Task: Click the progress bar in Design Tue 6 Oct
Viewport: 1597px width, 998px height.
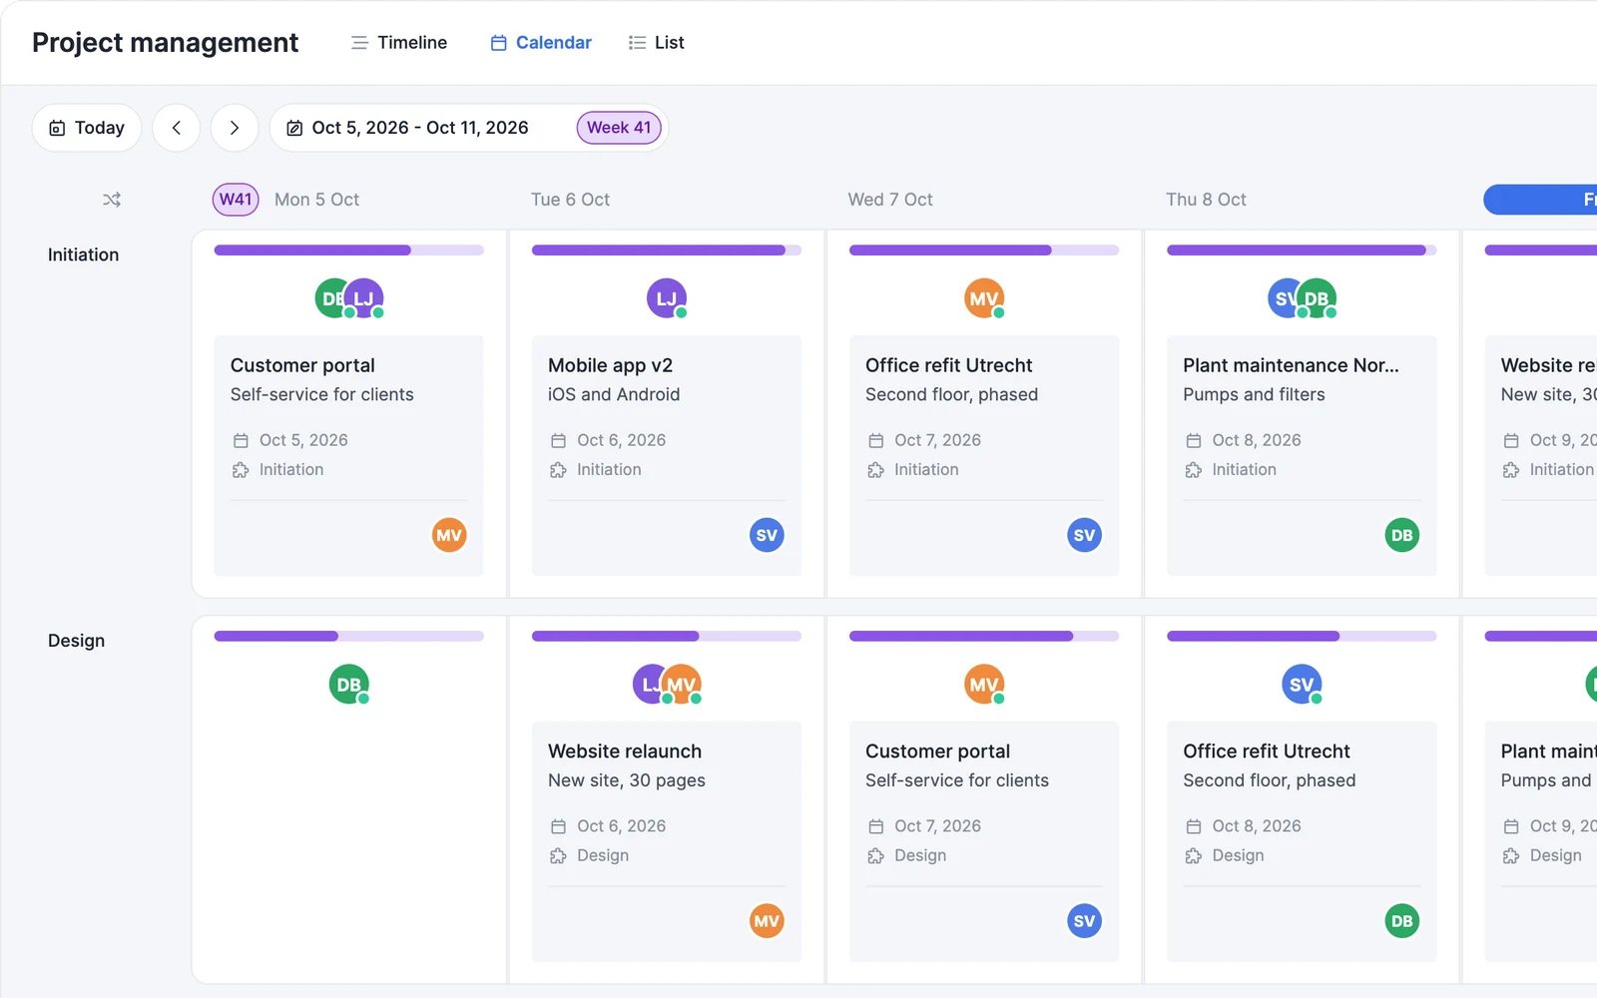Action: point(667,636)
